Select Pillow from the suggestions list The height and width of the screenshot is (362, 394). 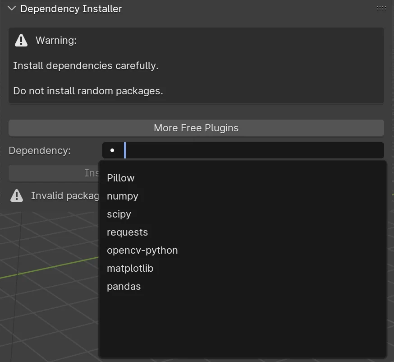tap(121, 178)
